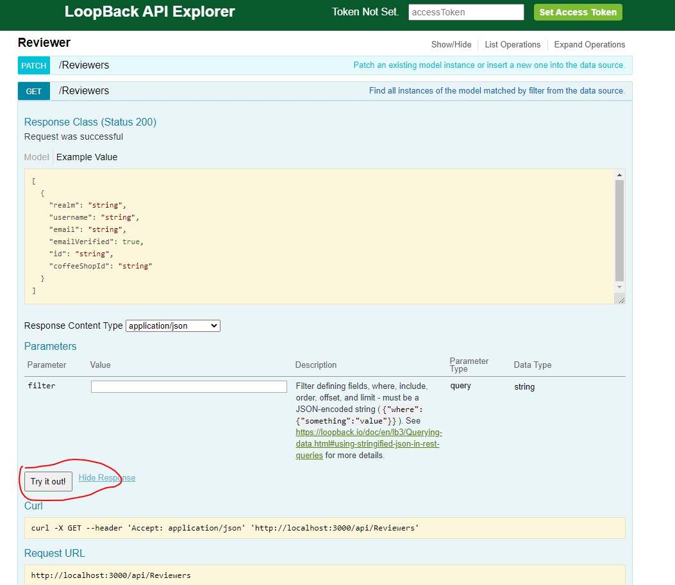Click the Reviewer section heading

44,42
